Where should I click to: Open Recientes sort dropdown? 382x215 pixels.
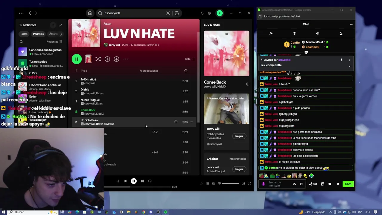click(54, 42)
